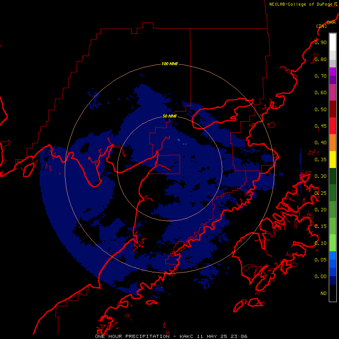
Task: Click the 0.00 legend value
Action: pyautogui.click(x=321, y=276)
